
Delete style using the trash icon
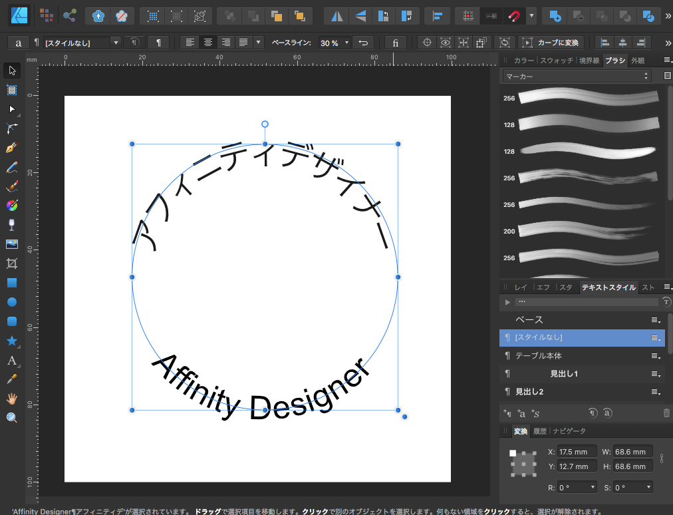[666, 413]
